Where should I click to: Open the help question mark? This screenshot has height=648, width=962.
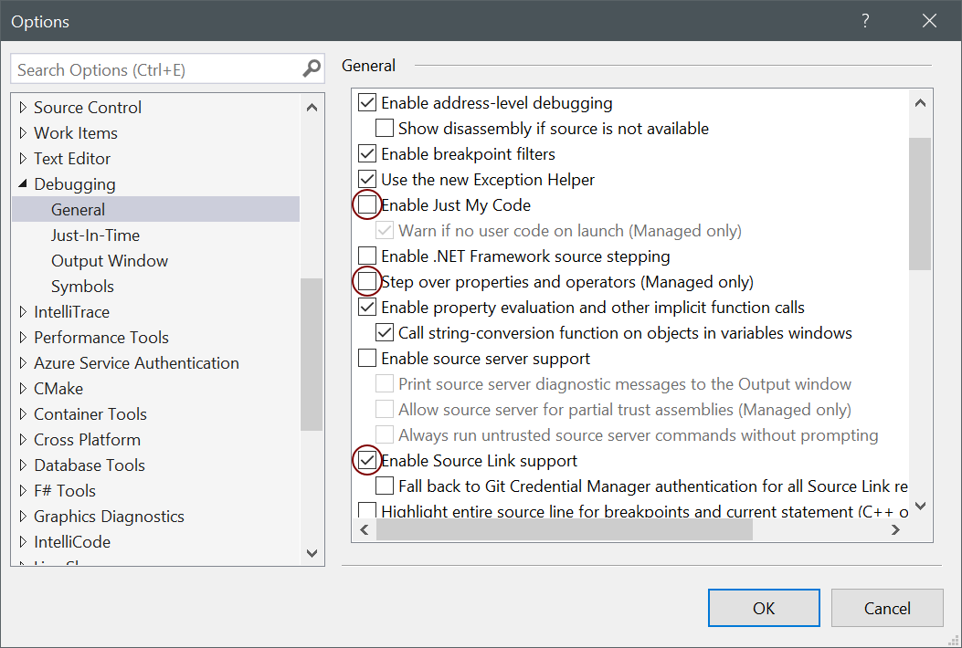tap(865, 21)
